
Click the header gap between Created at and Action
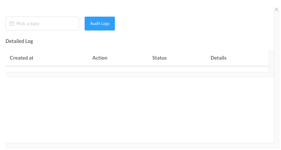pyautogui.click(x=63, y=58)
